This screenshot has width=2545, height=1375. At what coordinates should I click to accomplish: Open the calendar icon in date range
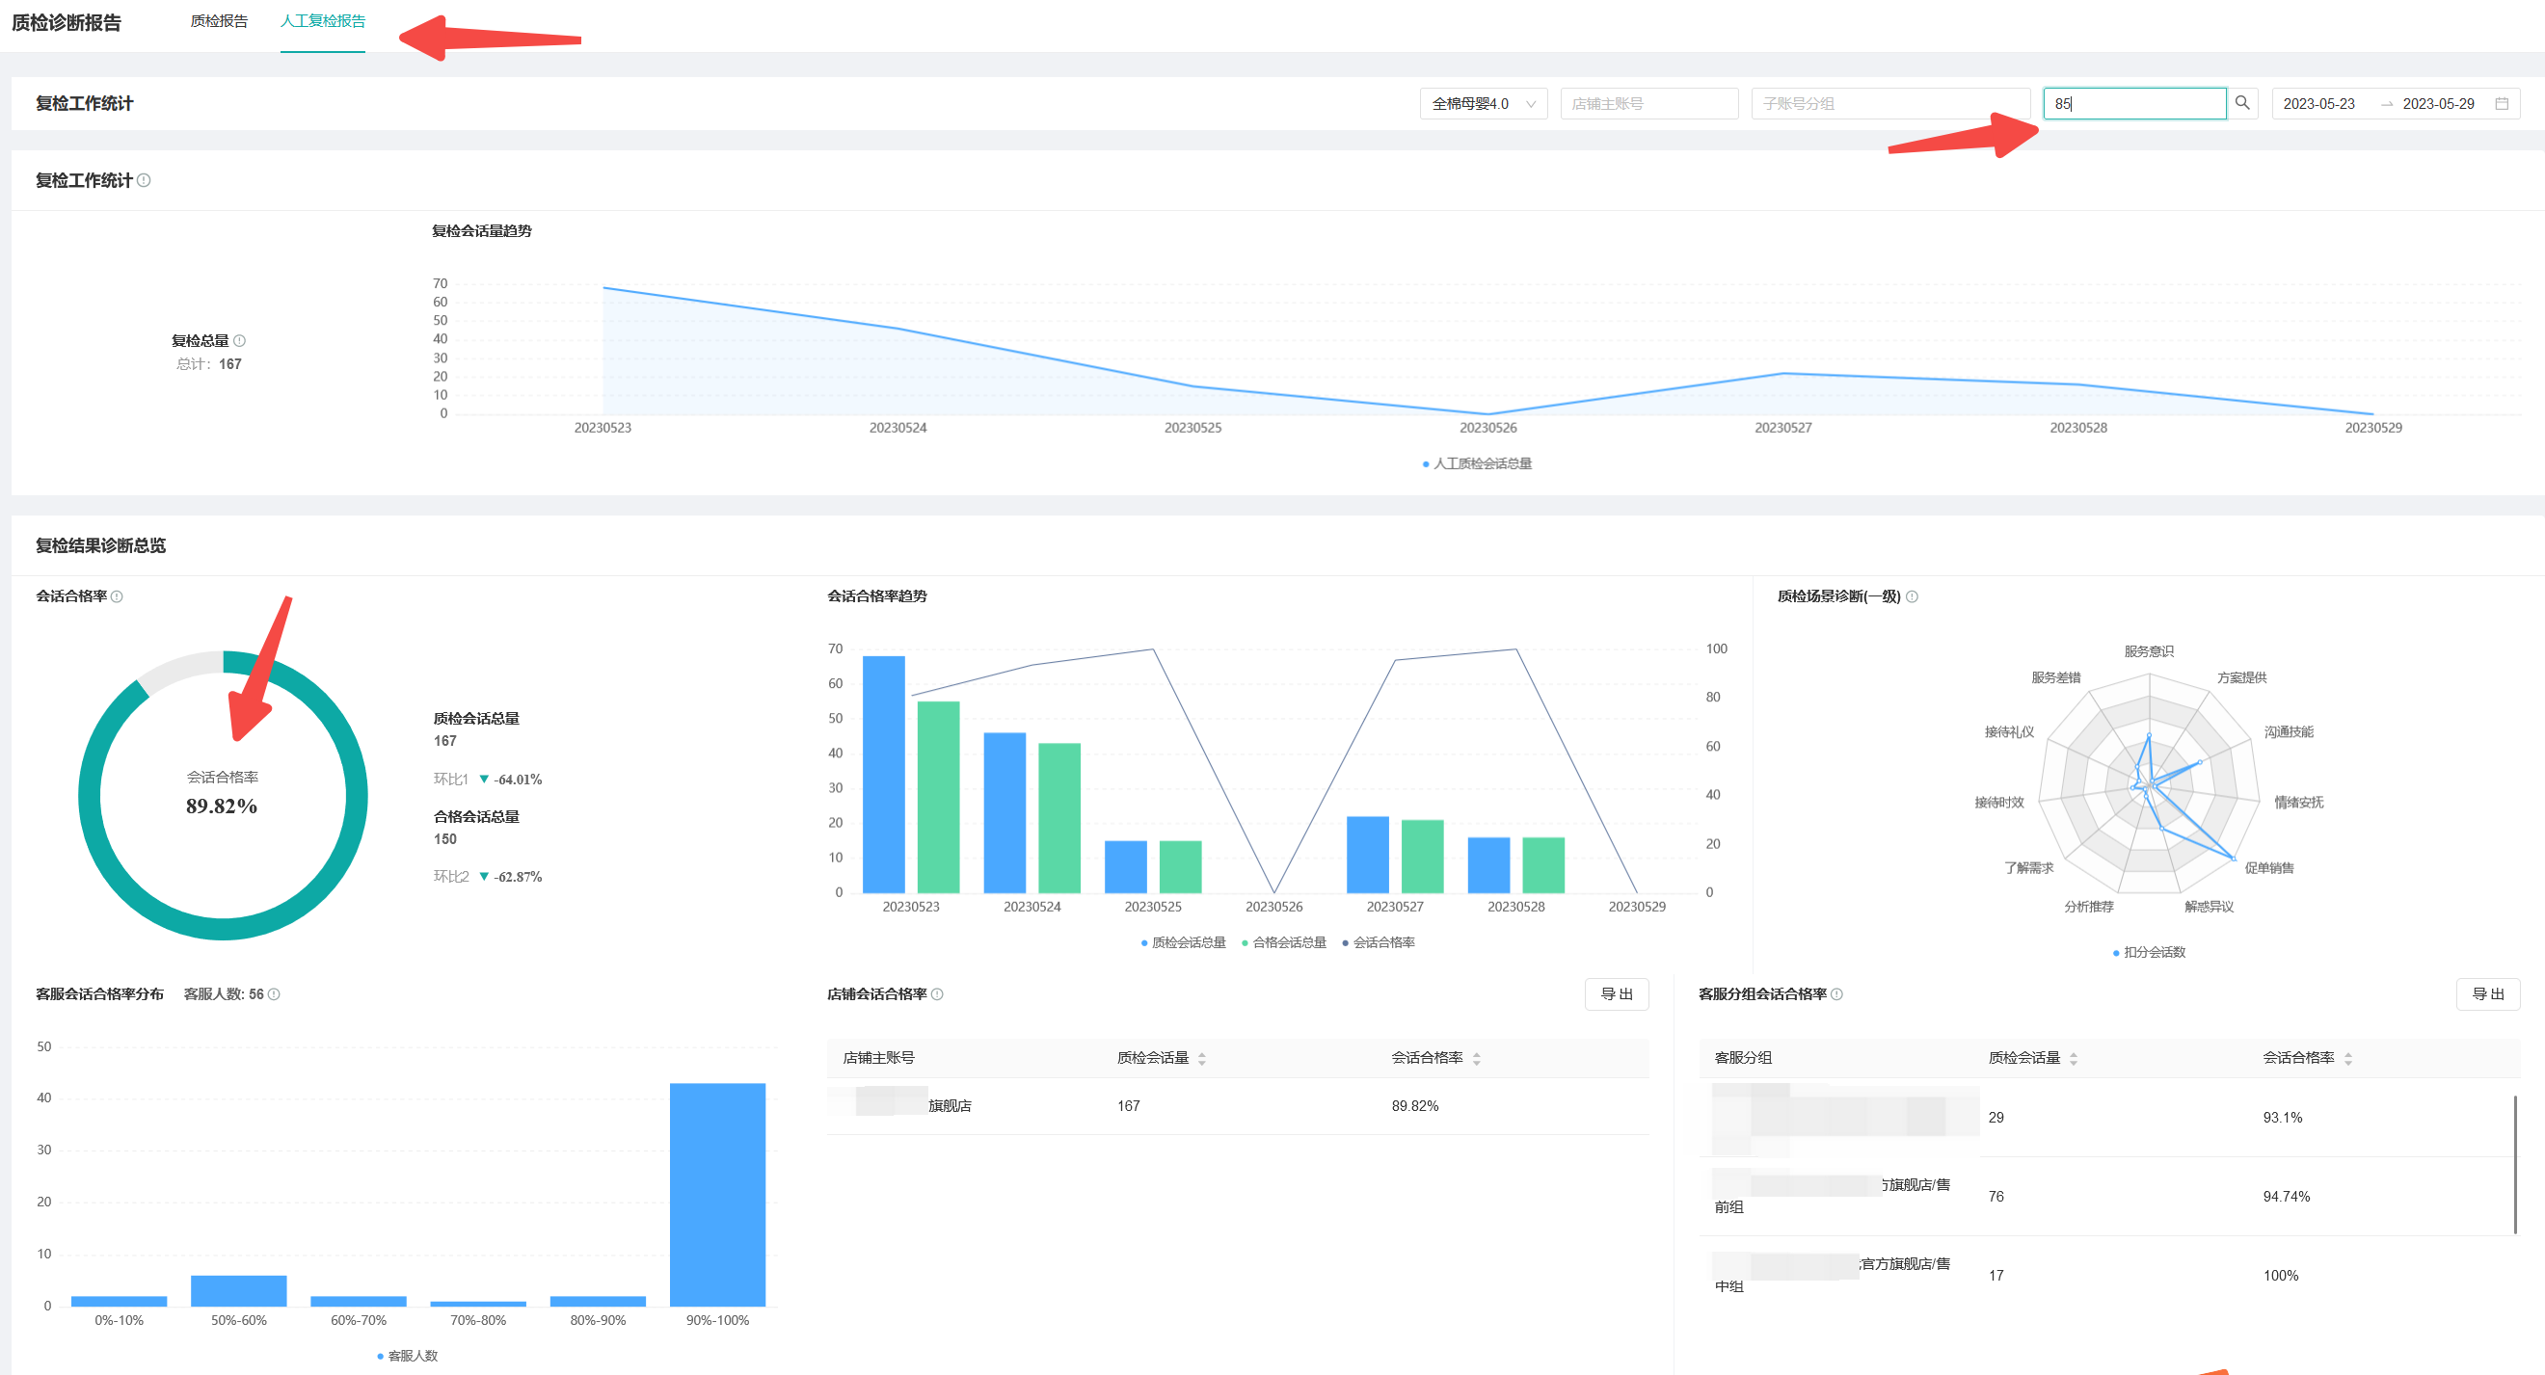pyautogui.click(x=2502, y=104)
